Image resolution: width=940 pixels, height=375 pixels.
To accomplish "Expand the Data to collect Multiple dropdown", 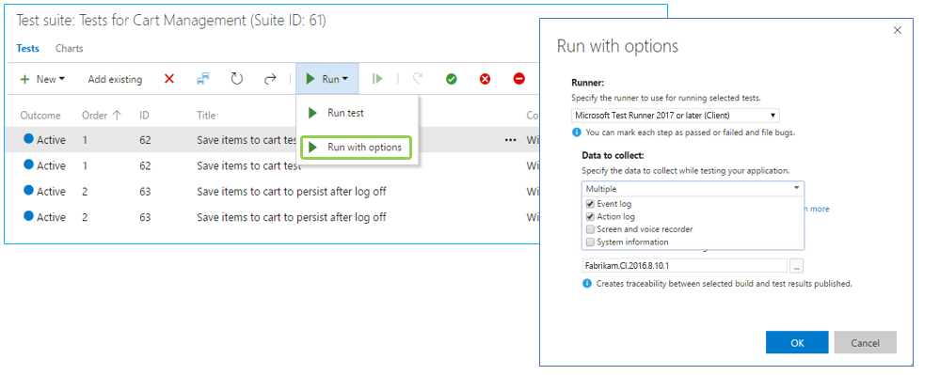I will pyautogui.click(x=693, y=189).
